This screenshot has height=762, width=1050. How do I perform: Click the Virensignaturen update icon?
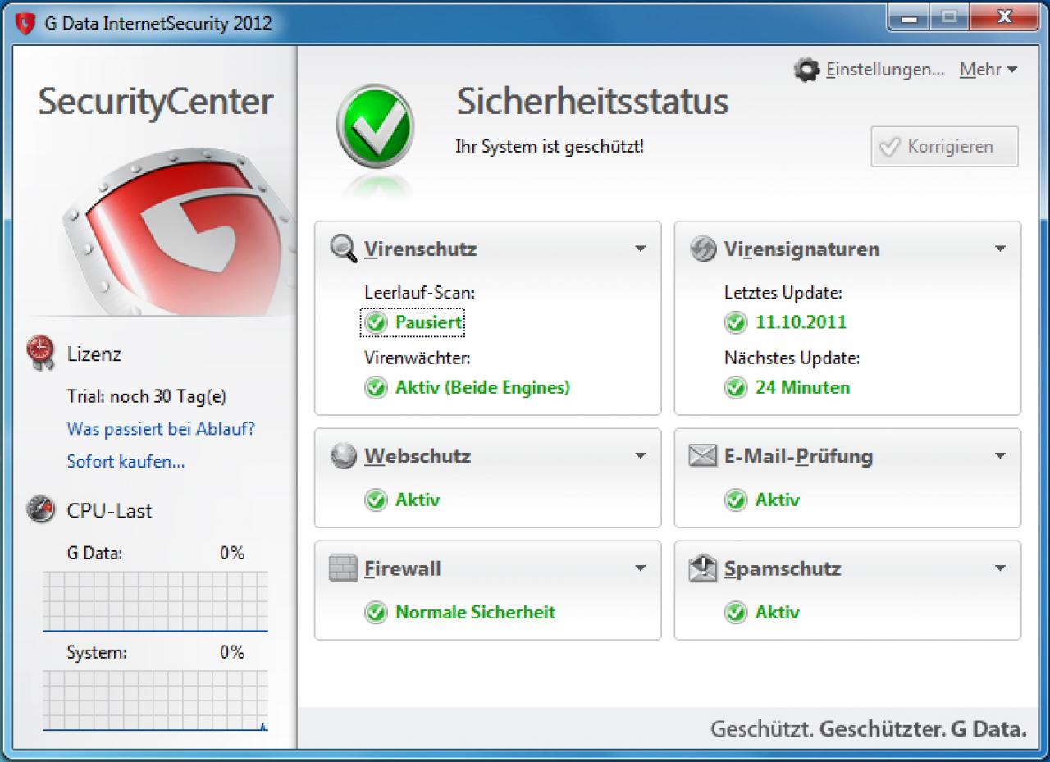pyautogui.click(x=703, y=249)
